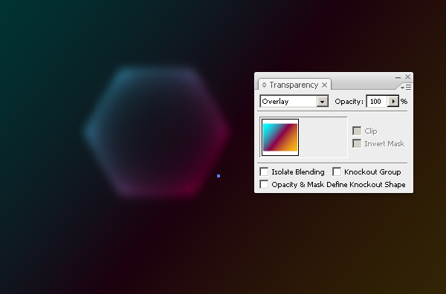
Task: Check Opacity & Mask Define Knockout Shape
Action: pos(264,184)
